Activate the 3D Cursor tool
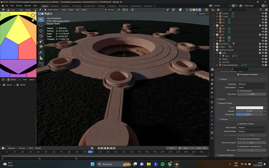This screenshot has width=269, height=168. pyautogui.click(x=41, y=25)
